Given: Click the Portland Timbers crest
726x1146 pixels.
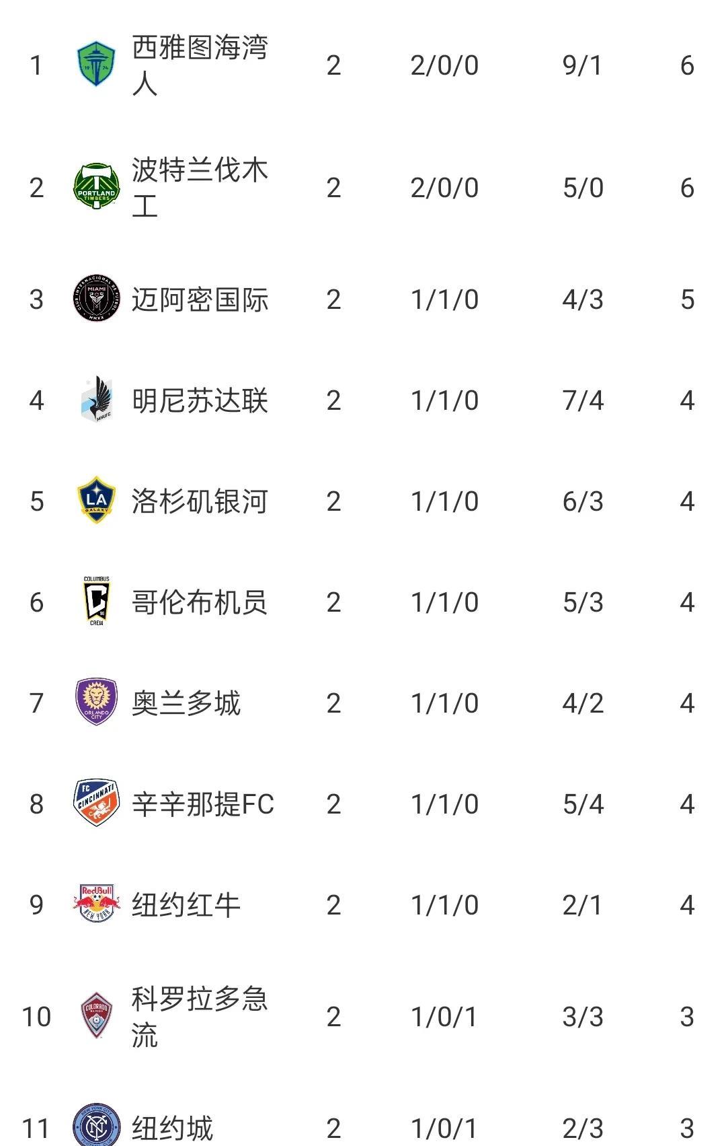Looking at the screenshot, I should click(96, 187).
